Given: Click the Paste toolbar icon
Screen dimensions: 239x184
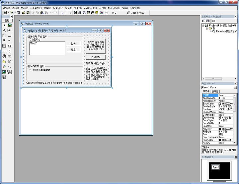Looking at the screenshot, I should pos(42,13).
